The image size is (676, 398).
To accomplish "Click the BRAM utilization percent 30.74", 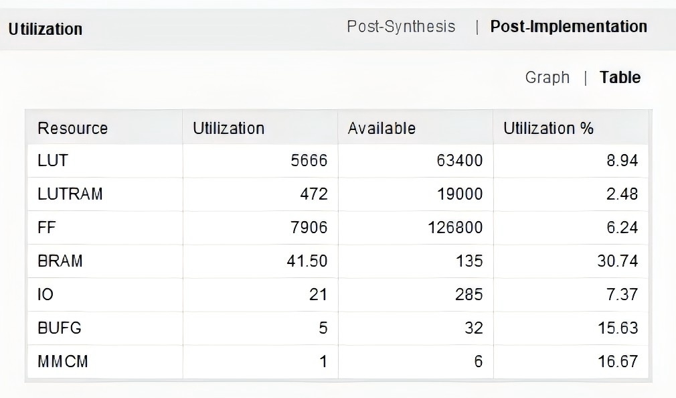I will pos(617,261).
